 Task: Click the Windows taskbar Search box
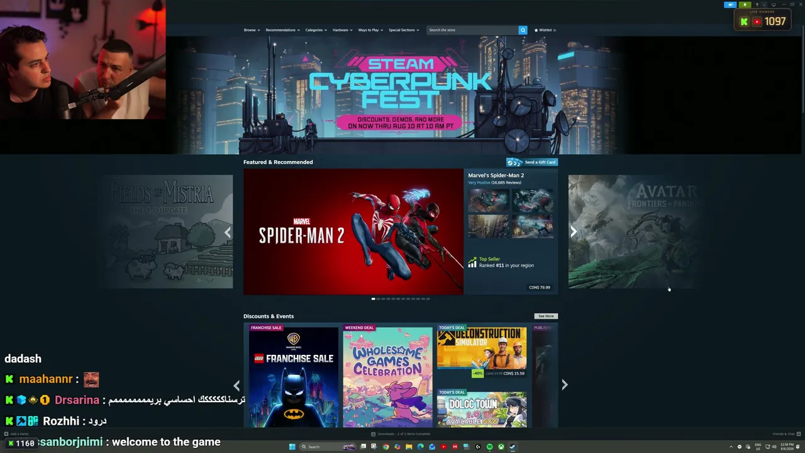click(x=328, y=447)
